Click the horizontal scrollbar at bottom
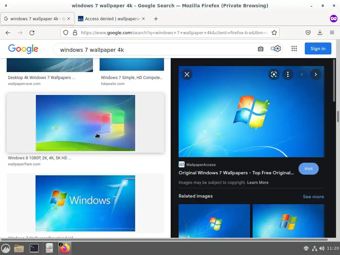The height and width of the screenshot is (255, 340). click(164, 240)
